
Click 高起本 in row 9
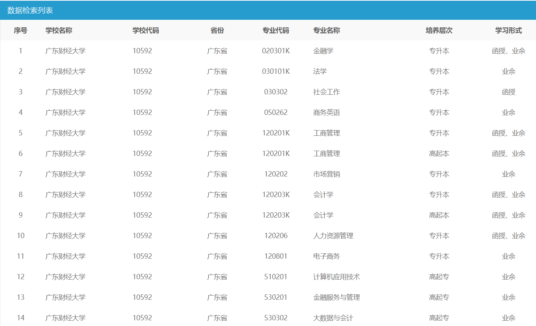pos(439,215)
